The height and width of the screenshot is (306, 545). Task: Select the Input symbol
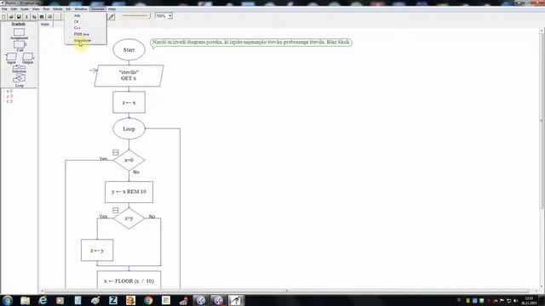11,58
